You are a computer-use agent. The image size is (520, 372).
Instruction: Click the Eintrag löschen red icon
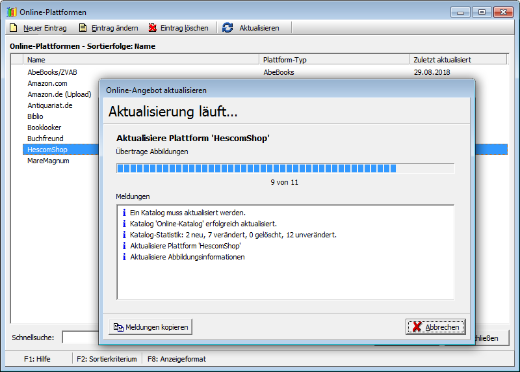[152, 28]
